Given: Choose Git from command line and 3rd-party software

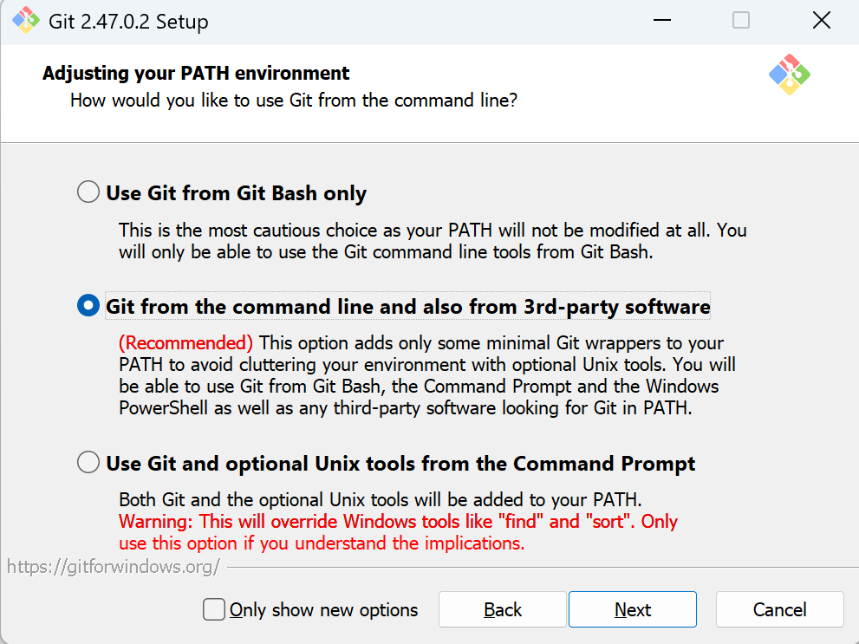Looking at the screenshot, I should 88,306.
